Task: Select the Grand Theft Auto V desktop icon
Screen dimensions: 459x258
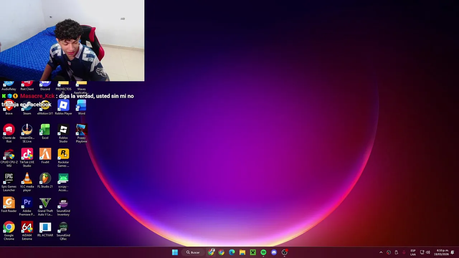Action: tap(45, 207)
